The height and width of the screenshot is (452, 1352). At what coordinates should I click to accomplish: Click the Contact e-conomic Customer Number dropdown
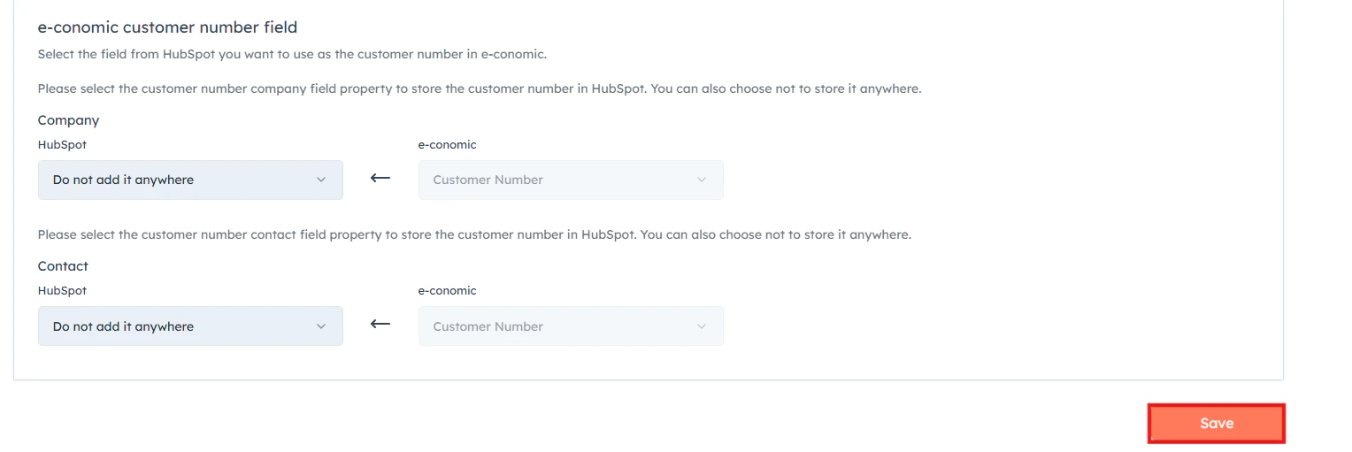(570, 326)
